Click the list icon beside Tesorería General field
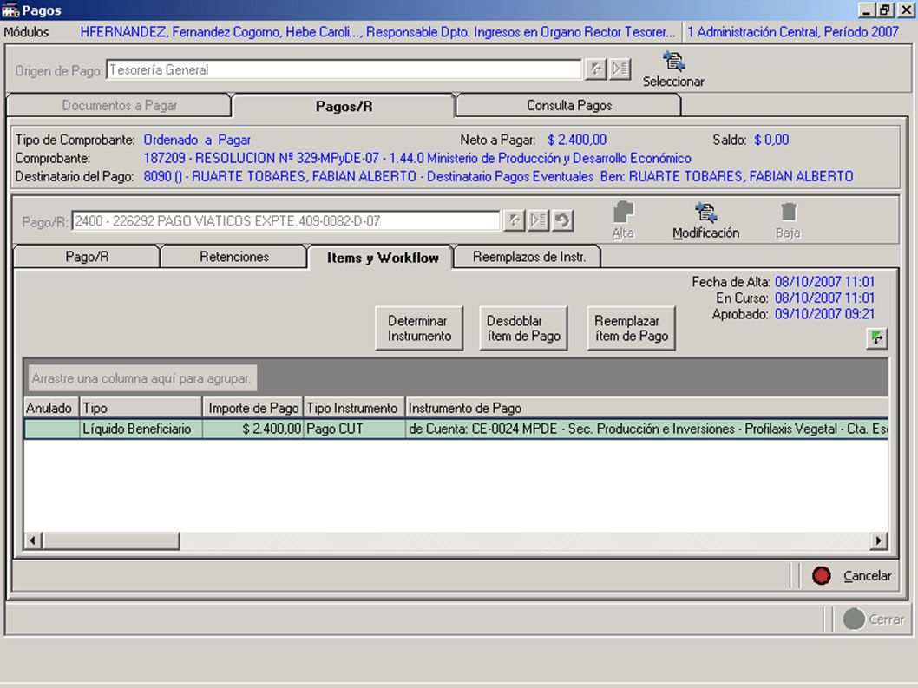The width and height of the screenshot is (918, 688). (x=620, y=69)
